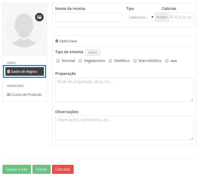This screenshot has width=199, height=176.
Task: Check the Normal menu type checkbox
Action: tap(58, 61)
